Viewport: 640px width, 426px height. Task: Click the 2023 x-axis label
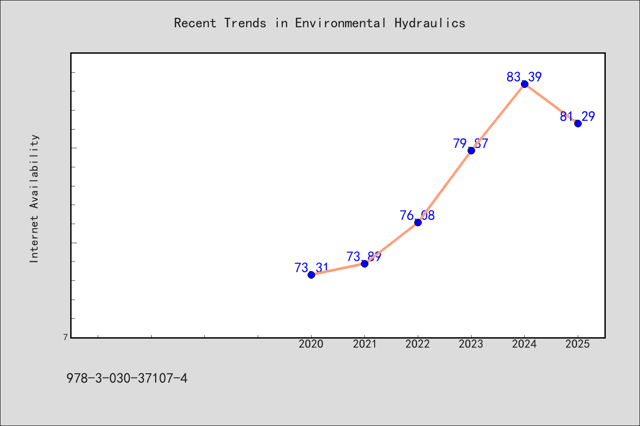[x=471, y=344]
